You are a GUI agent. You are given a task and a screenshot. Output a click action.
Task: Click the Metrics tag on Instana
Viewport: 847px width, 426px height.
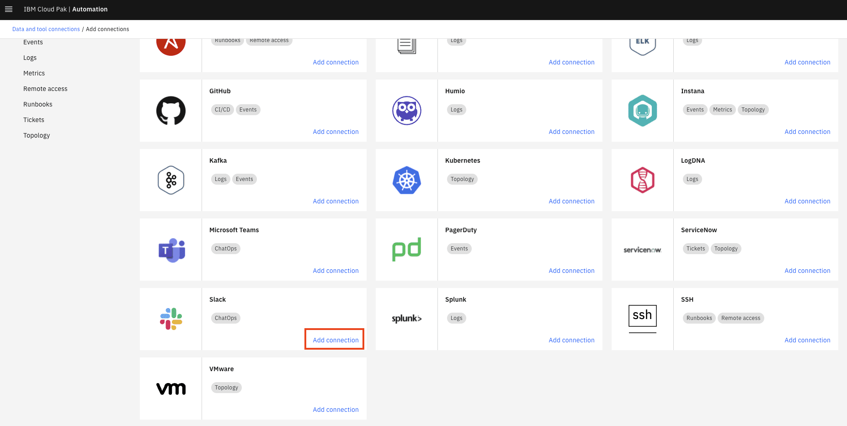(x=723, y=110)
